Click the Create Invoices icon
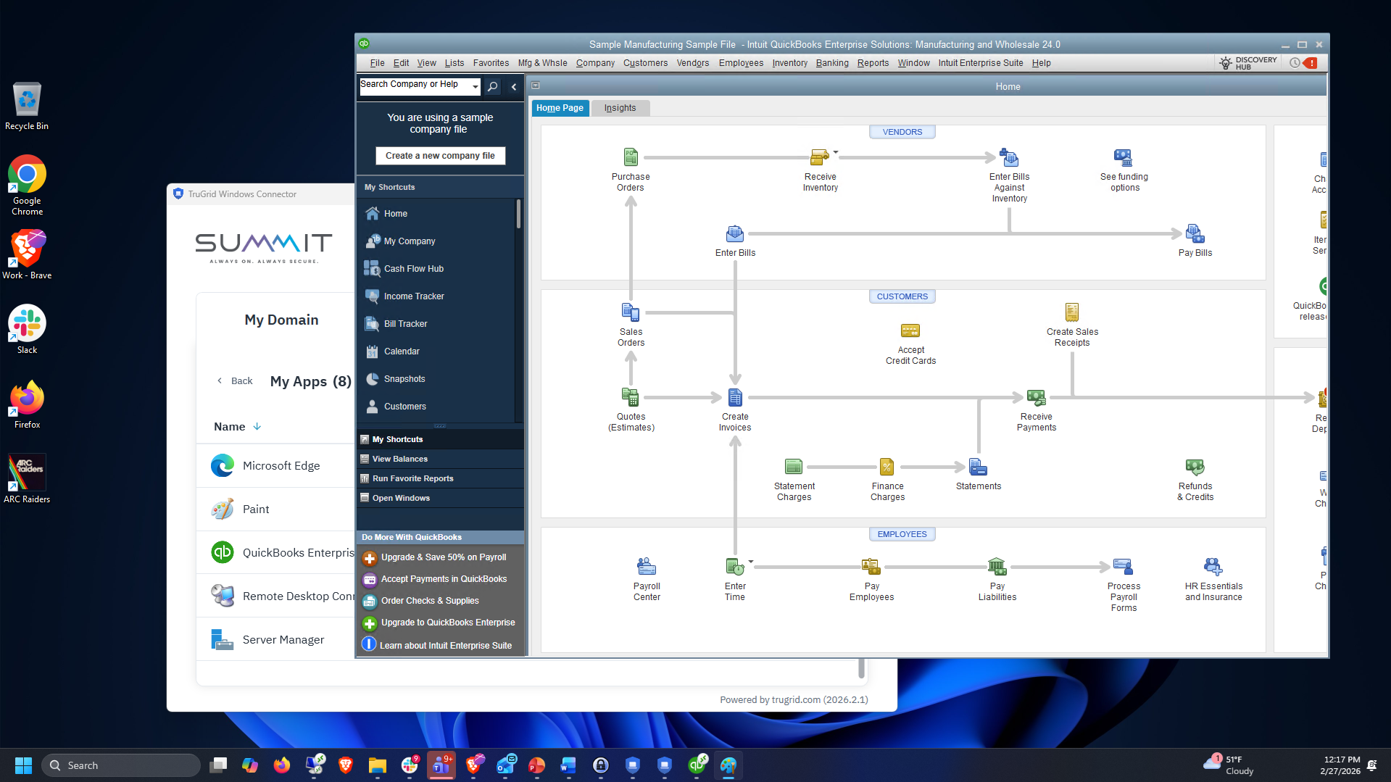Viewport: 1391px width, 782px height. click(x=735, y=397)
